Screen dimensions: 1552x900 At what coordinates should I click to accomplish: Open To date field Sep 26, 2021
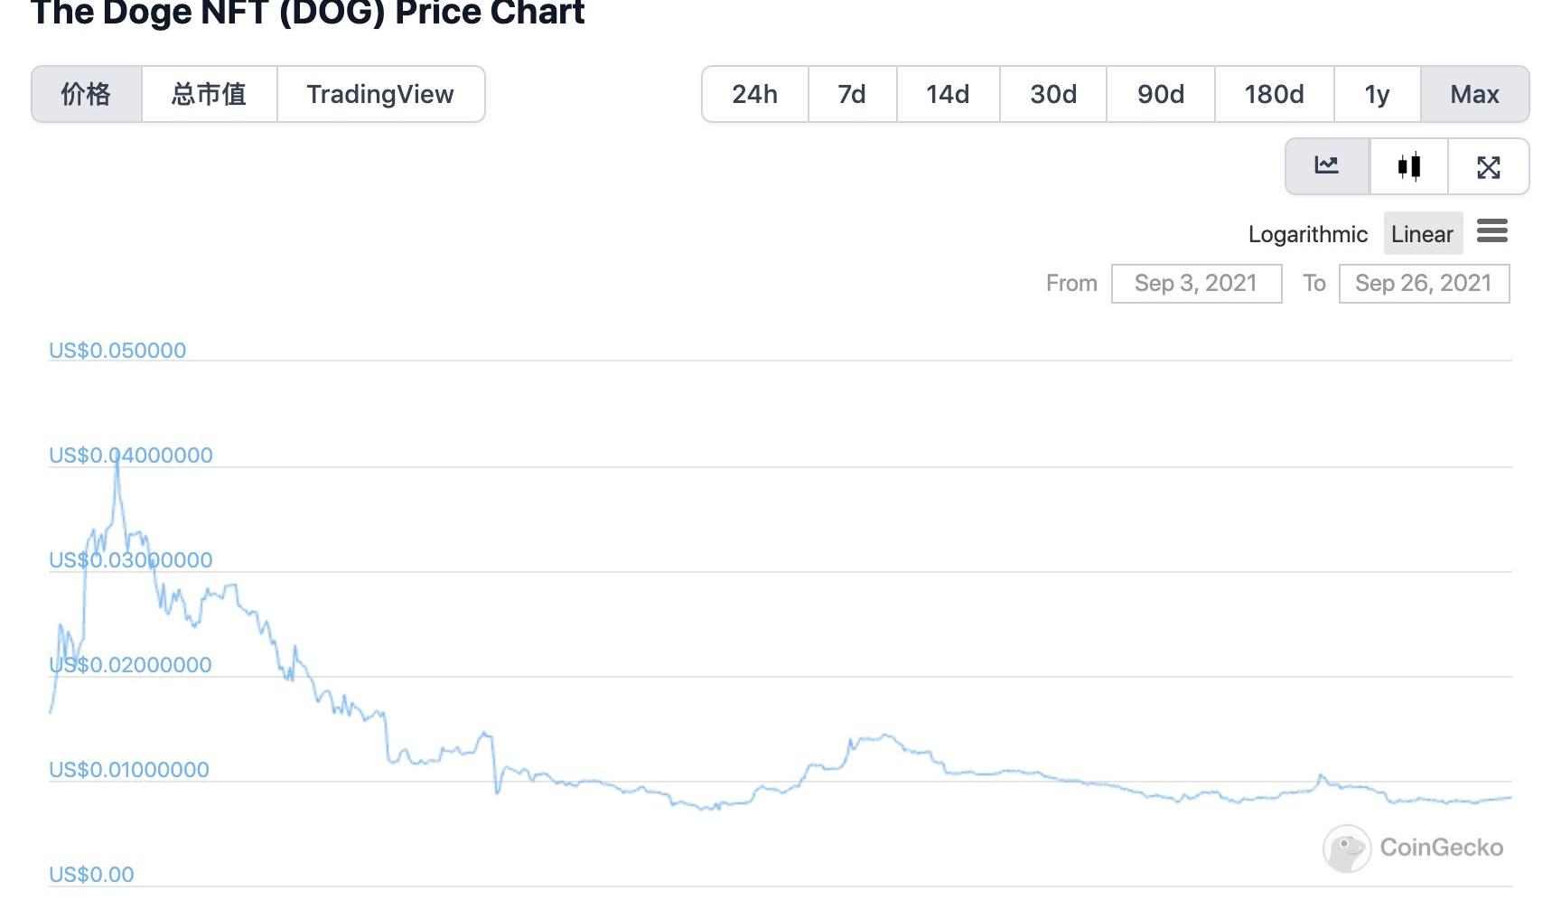coord(1424,284)
